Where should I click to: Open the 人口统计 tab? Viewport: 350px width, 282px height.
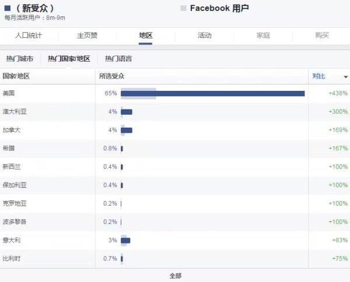[29, 36]
